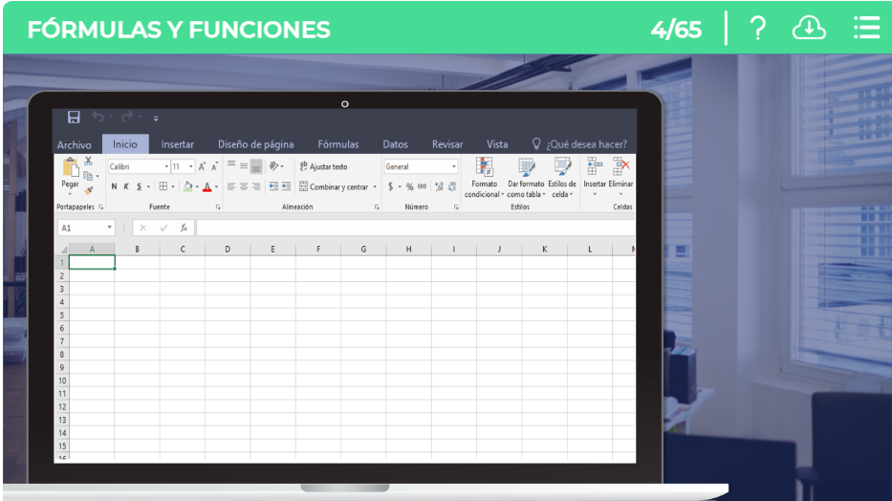Open the Archivo file menu
The width and height of the screenshot is (892, 501).
click(75, 144)
